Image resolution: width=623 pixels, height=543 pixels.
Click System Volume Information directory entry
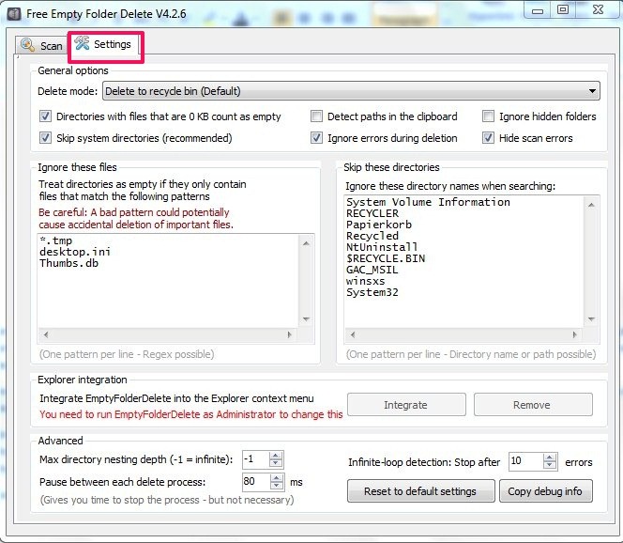coord(428,202)
